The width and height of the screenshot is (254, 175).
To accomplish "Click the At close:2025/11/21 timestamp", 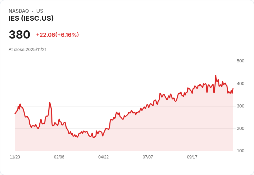I will [x=28, y=50].
